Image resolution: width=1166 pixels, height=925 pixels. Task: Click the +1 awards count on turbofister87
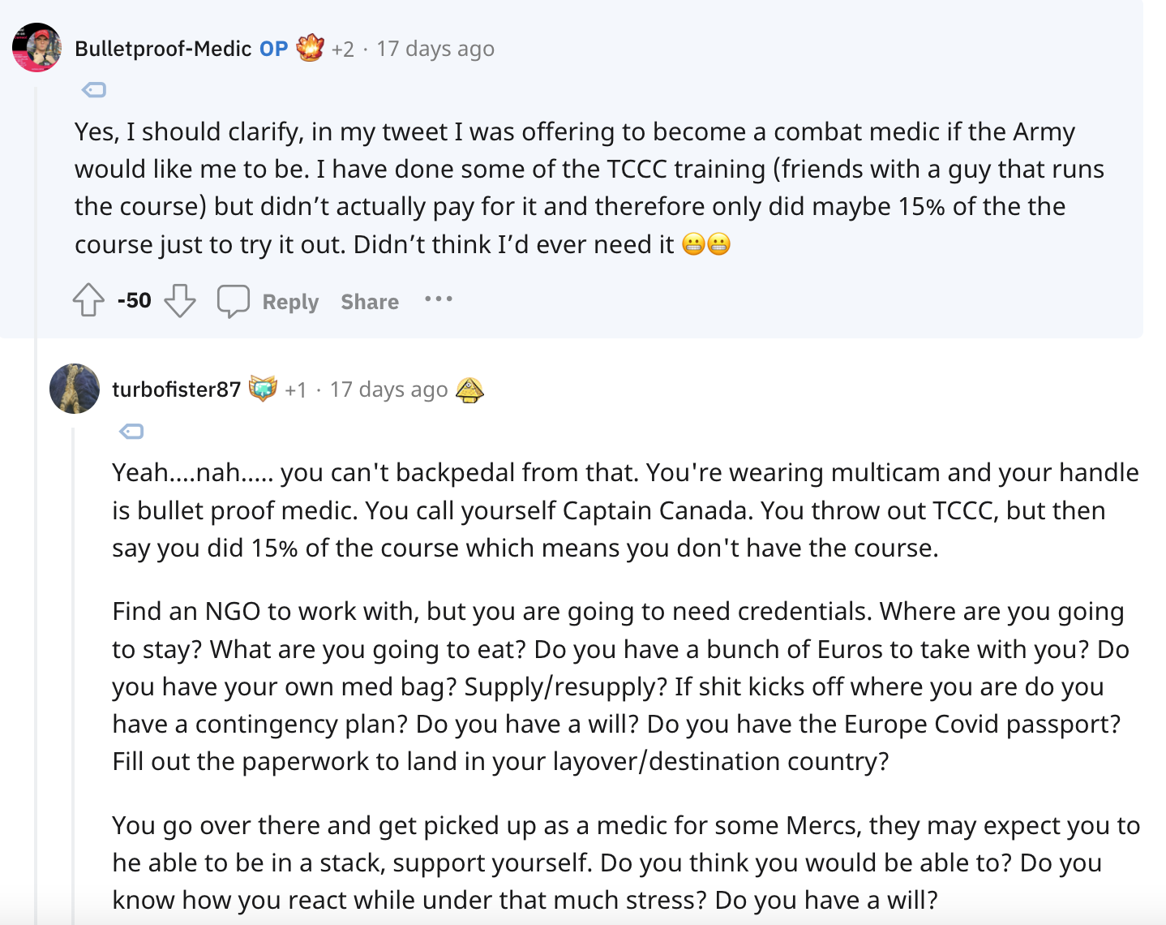[x=296, y=390]
